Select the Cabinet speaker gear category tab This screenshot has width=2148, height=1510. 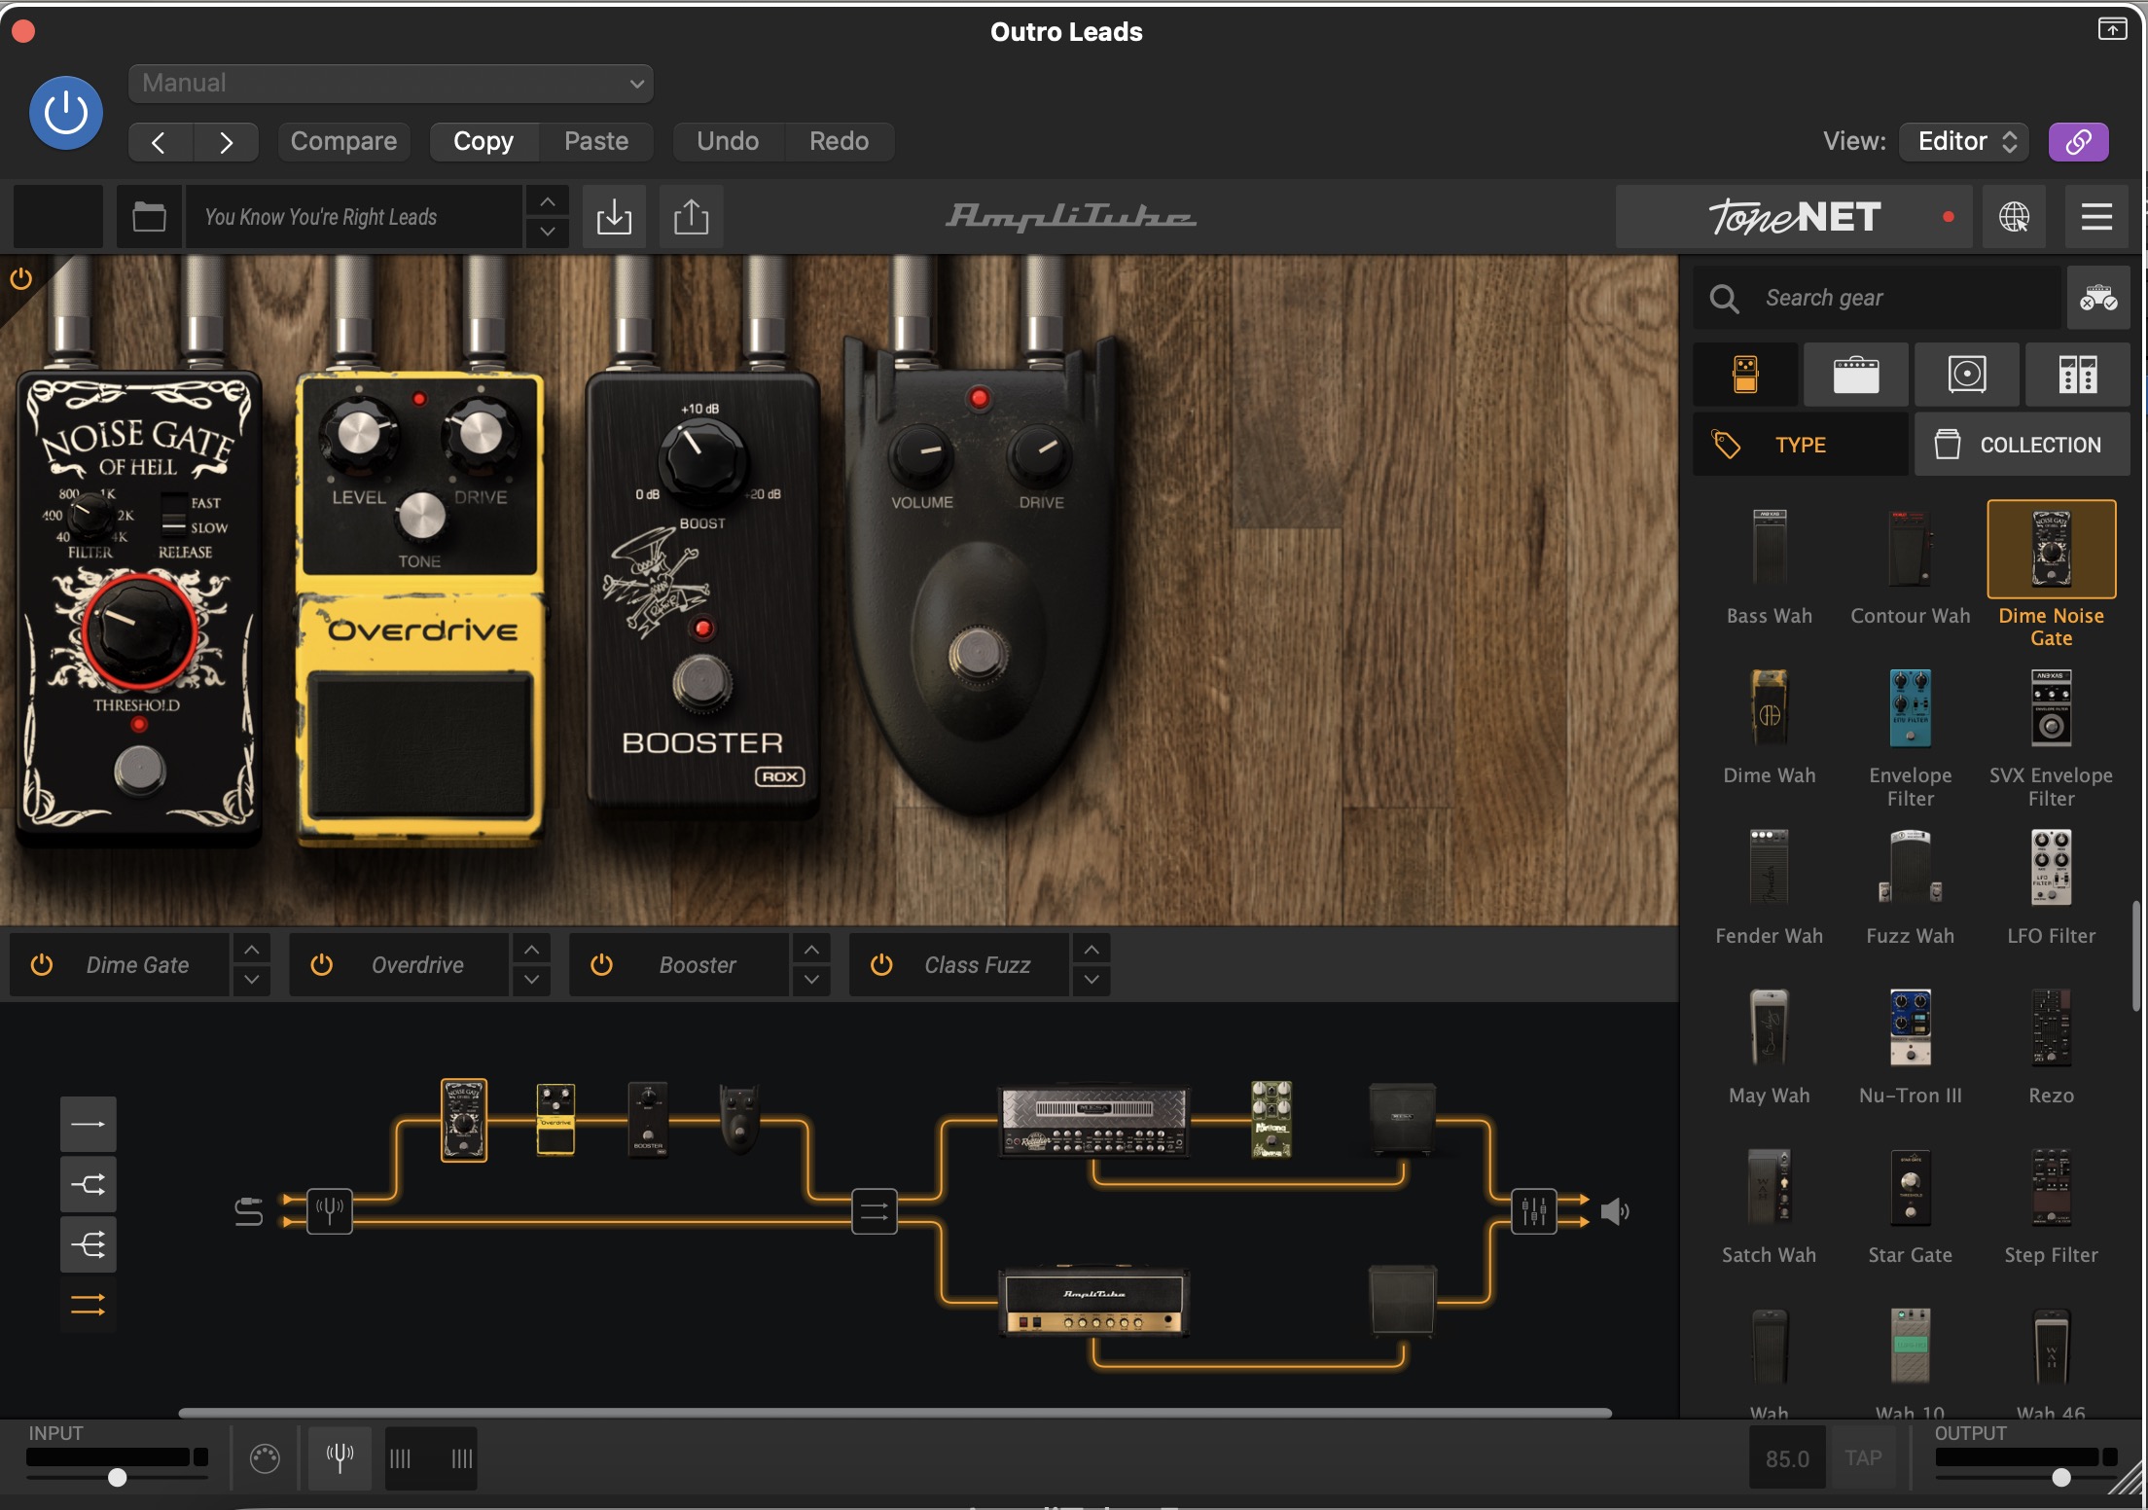(1967, 375)
